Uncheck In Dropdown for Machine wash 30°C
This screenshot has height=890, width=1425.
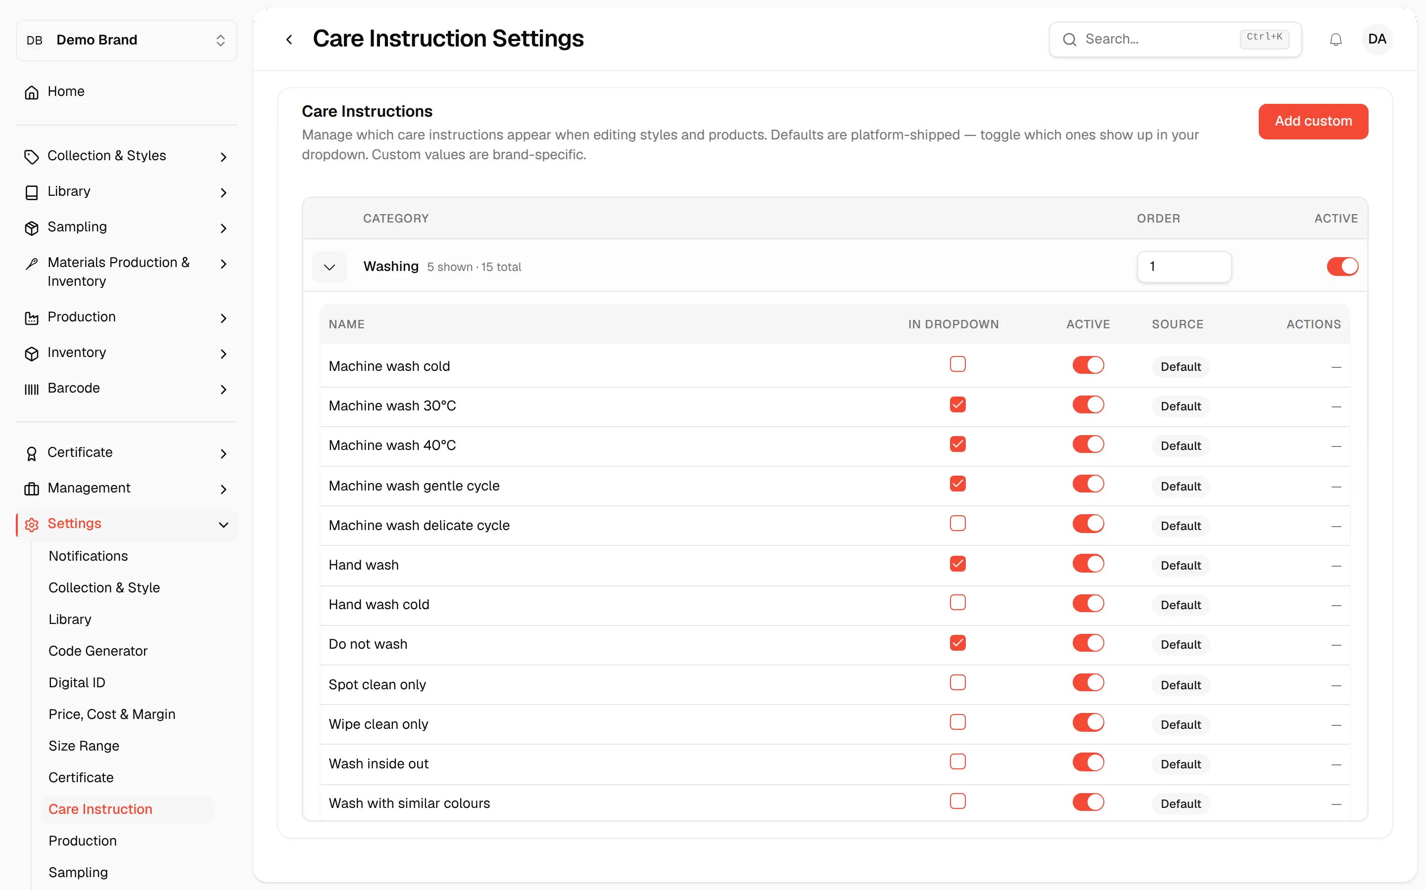957,404
